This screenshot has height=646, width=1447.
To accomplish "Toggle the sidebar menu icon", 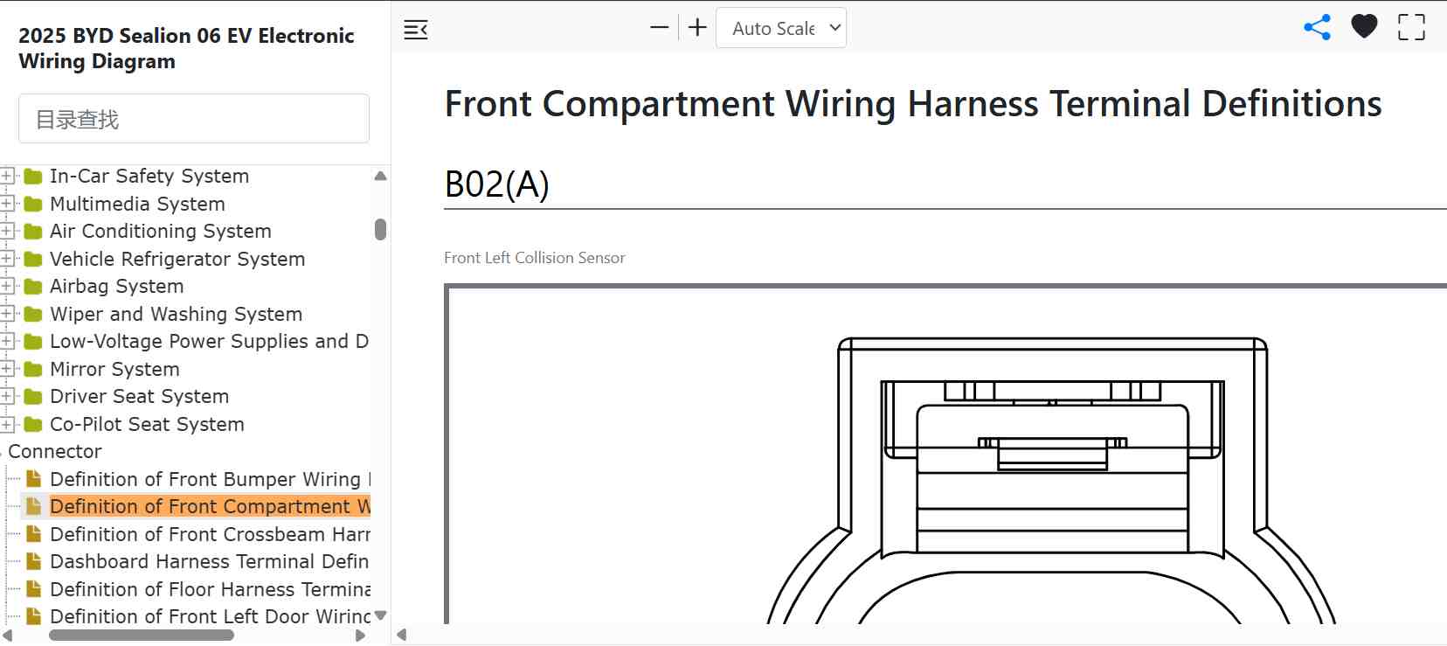I will click(x=416, y=30).
